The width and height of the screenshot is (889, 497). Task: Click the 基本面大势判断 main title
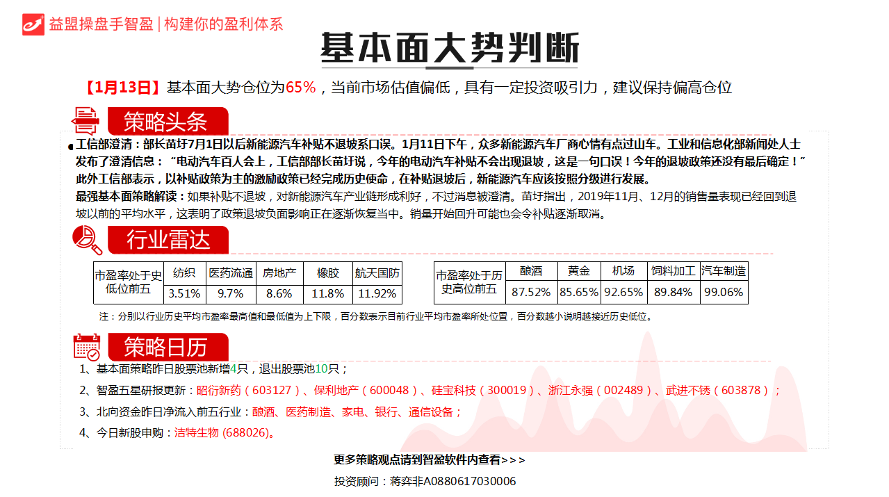[x=450, y=48]
